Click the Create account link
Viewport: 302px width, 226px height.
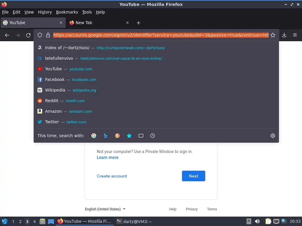pos(112,176)
